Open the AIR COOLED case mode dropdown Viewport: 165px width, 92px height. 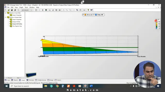click(27, 10)
